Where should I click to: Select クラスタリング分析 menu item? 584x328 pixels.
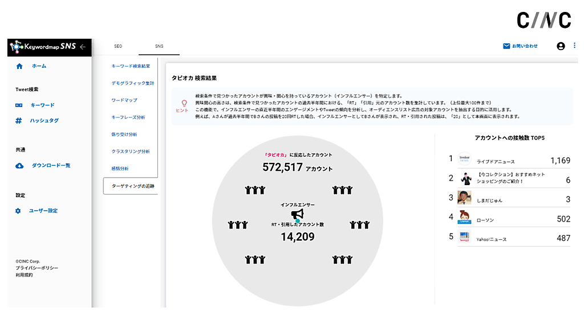point(131,151)
